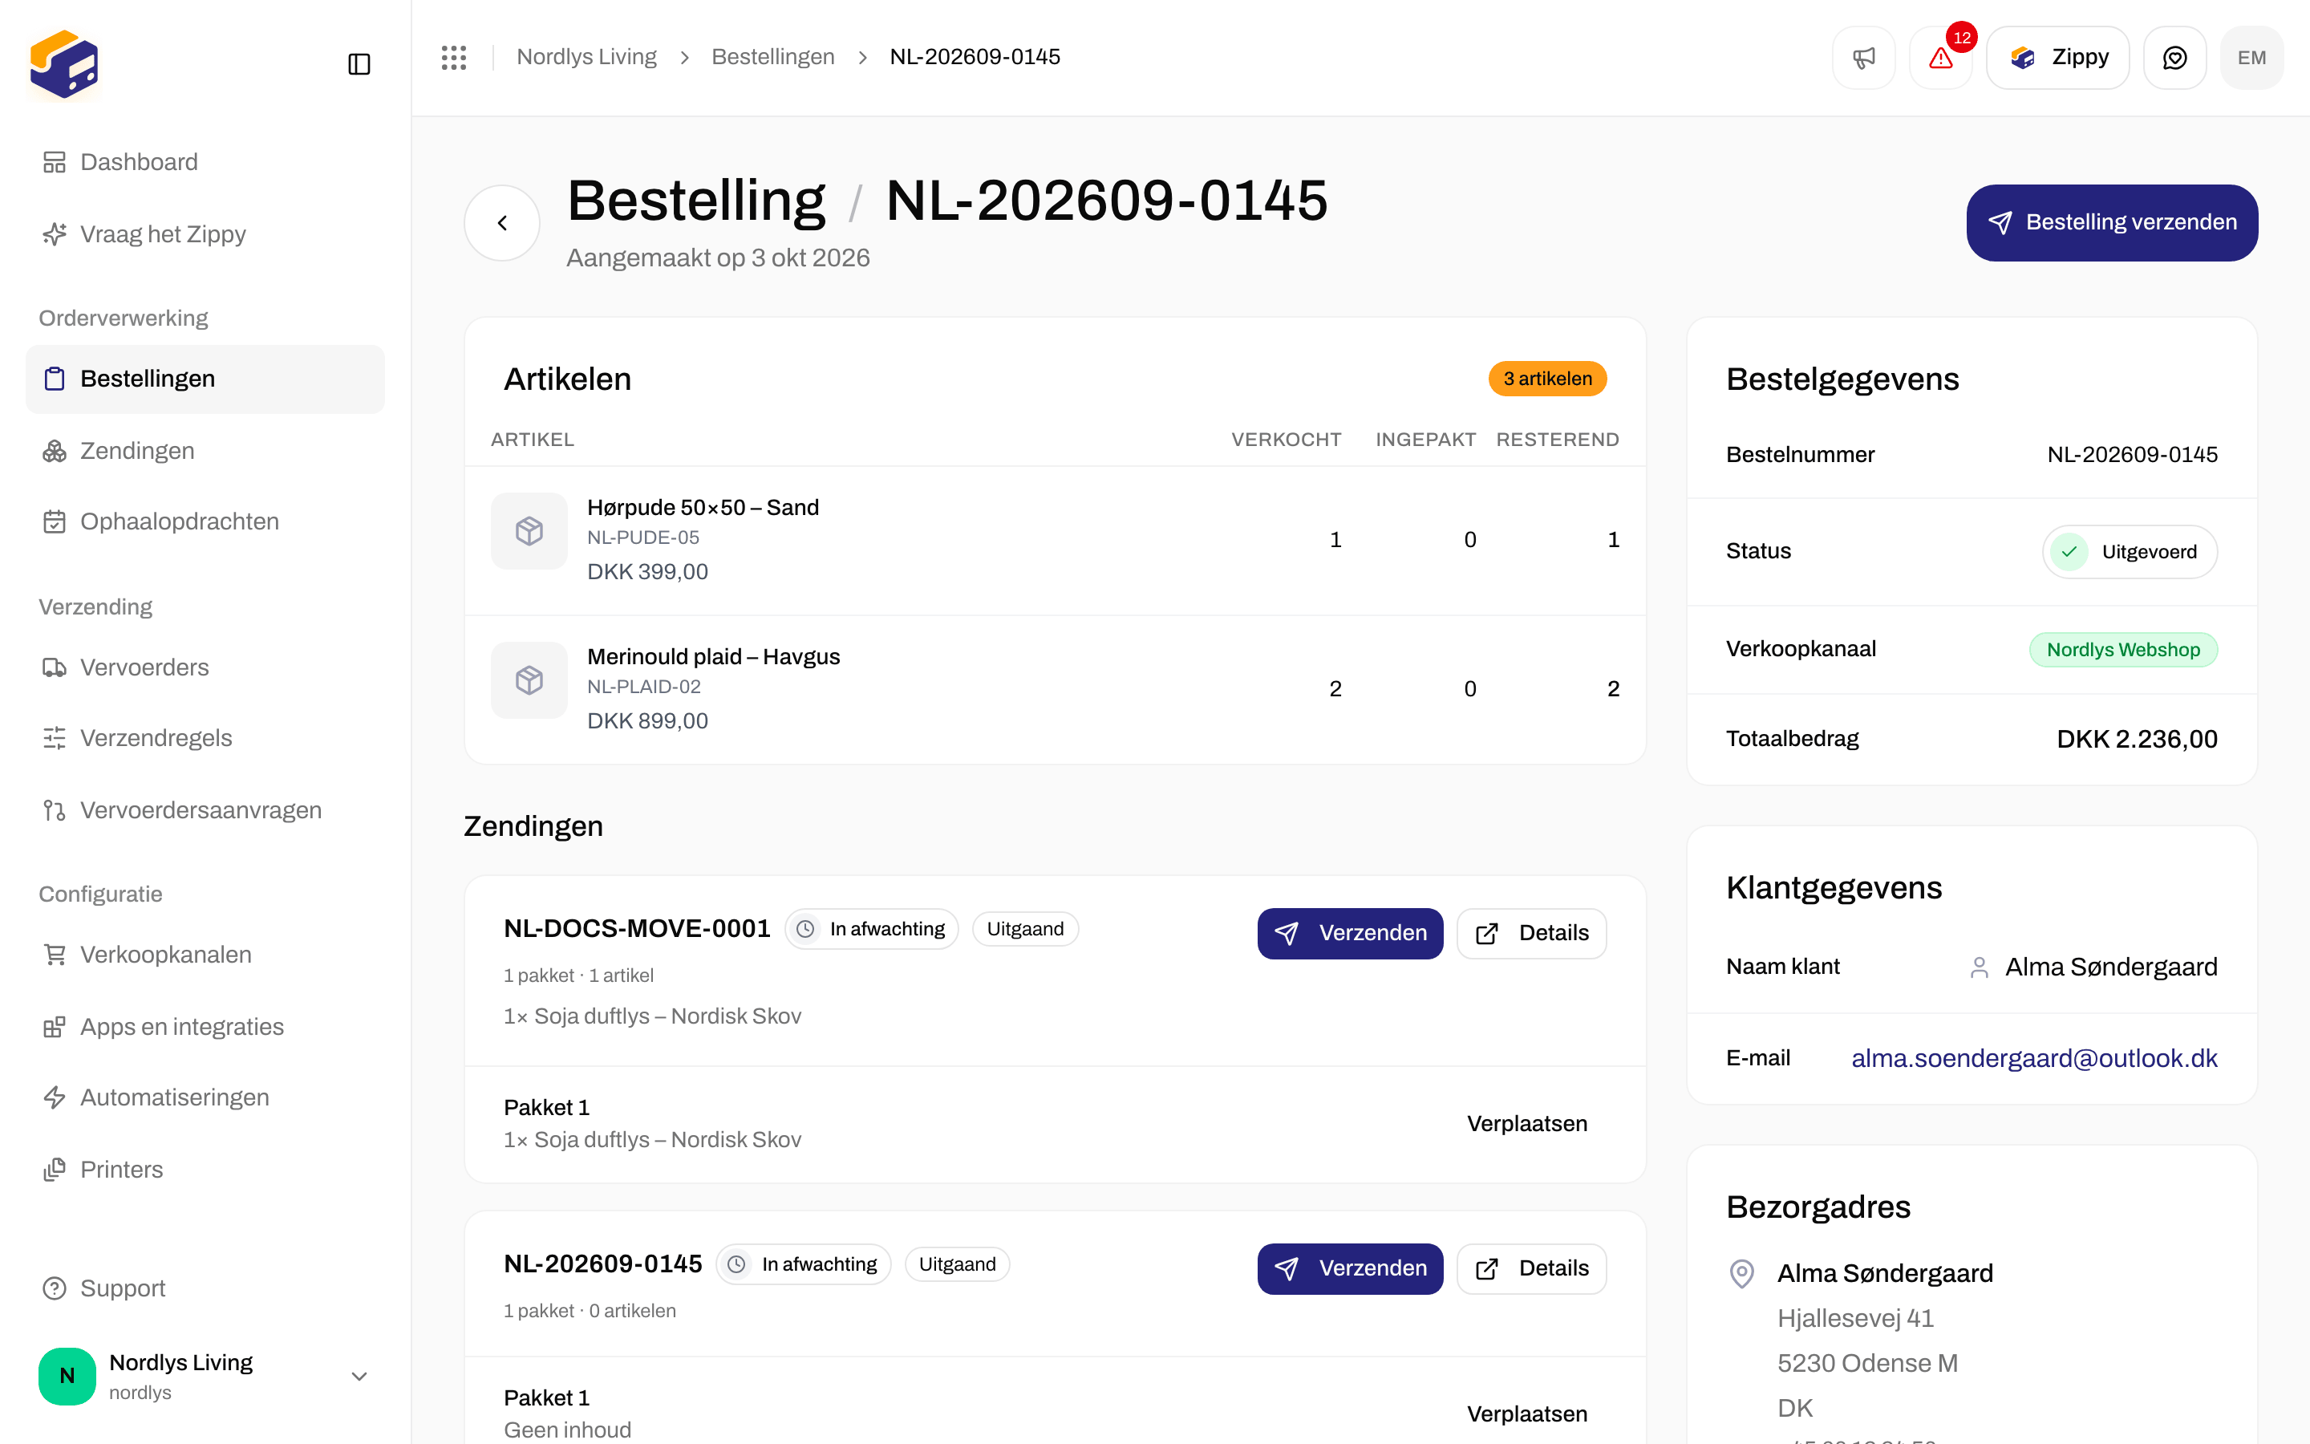Open the apps grid launcher

[x=453, y=57]
